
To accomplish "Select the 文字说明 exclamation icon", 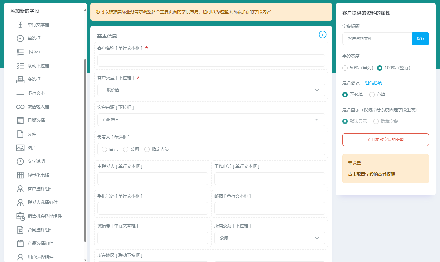I will point(20,161).
